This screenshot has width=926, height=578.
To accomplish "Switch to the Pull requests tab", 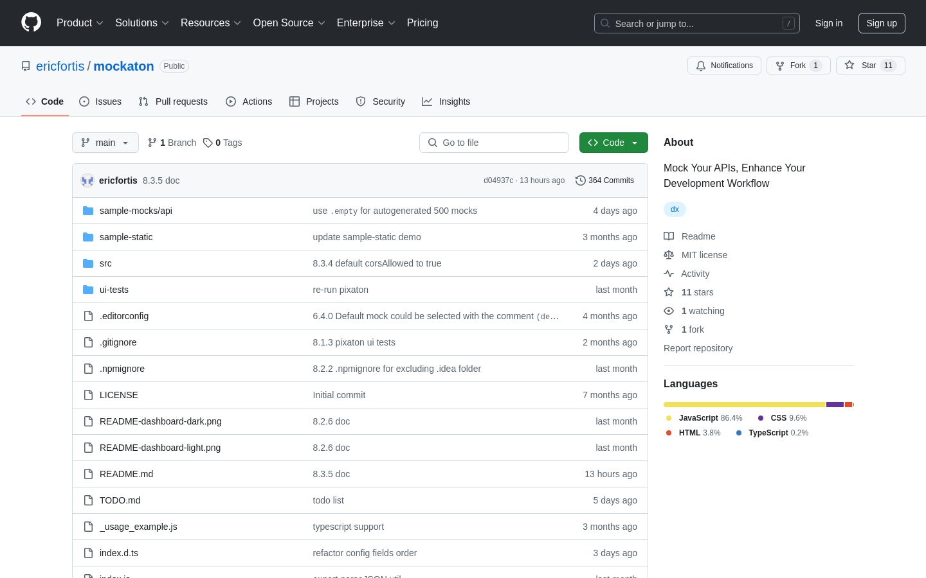I will [173, 101].
